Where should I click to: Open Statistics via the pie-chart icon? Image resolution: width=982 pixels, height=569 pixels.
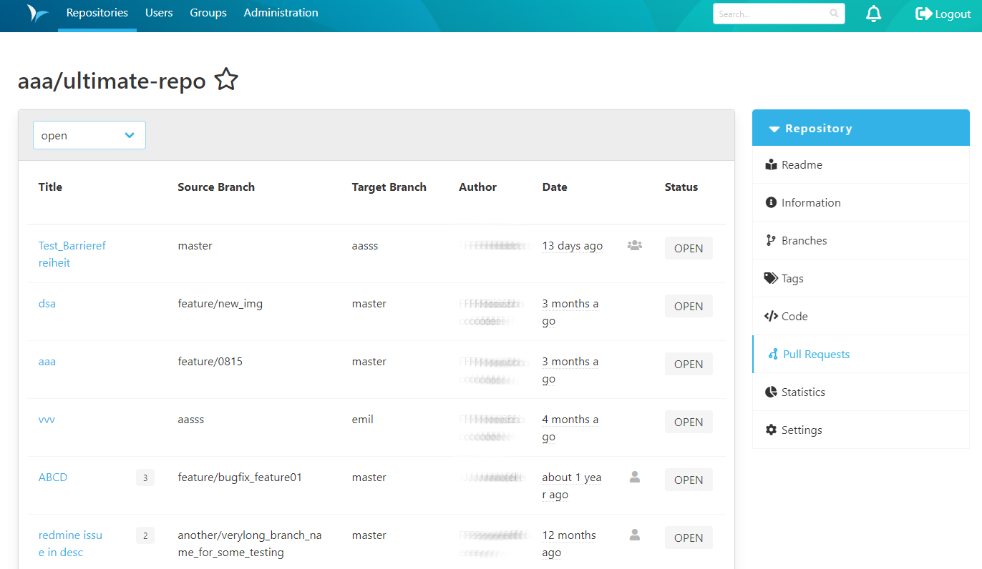click(x=771, y=392)
